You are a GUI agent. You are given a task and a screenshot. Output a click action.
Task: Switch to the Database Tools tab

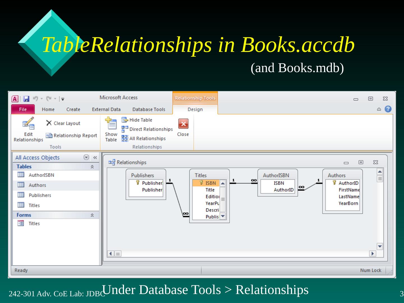tap(149, 109)
